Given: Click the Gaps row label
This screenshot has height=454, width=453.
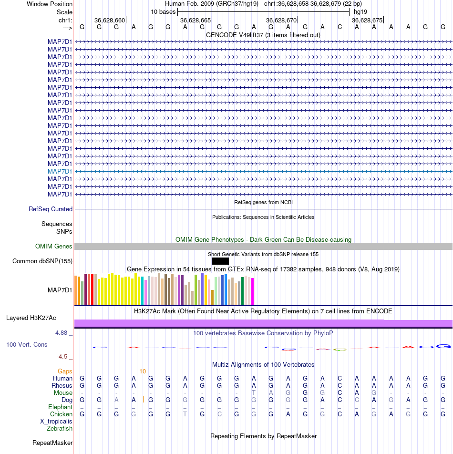Looking at the screenshot, I should 65,371.
